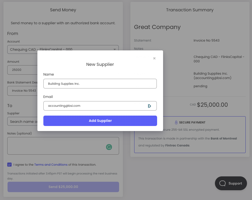Expand the Account dropdown arrow
This screenshot has width=252, height=200.
click(x=115, y=49)
